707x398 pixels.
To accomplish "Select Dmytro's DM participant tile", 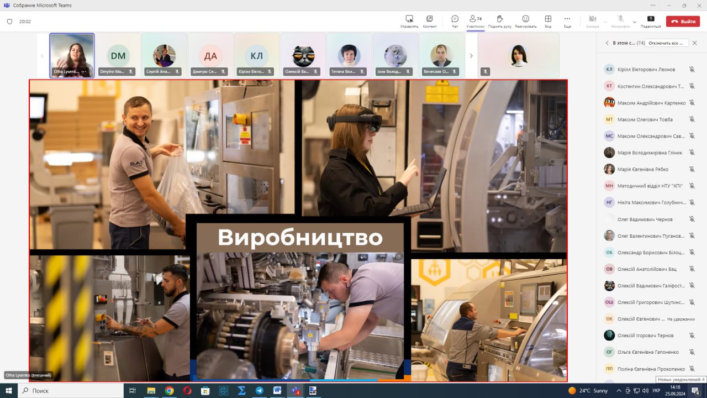I will click(118, 55).
